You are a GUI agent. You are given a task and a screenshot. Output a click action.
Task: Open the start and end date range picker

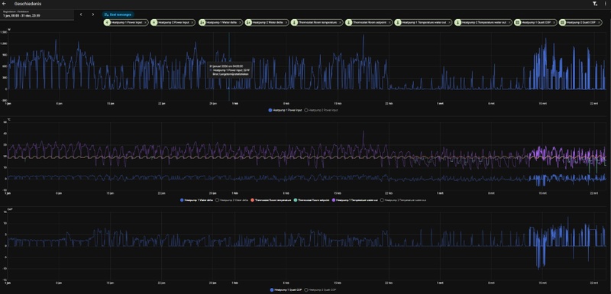click(x=37, y=15)
